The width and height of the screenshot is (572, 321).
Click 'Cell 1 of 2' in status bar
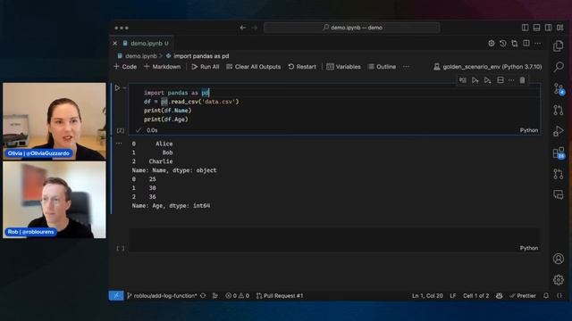tap(475, 295)
